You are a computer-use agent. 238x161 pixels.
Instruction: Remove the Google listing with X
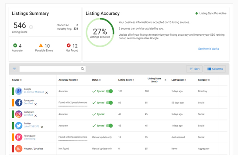(x=47, y=92)
